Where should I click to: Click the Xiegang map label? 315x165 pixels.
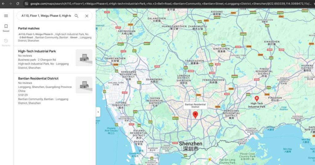tap(217, 13)
